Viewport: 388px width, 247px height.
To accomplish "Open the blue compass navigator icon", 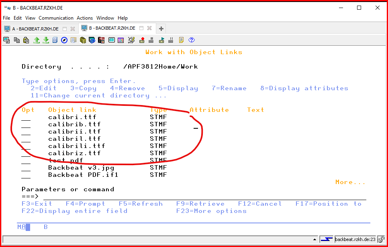I will (64, 40).
